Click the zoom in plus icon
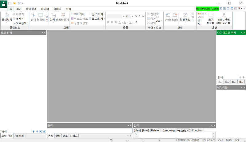 pyautogui.click(x=157, y=14)
